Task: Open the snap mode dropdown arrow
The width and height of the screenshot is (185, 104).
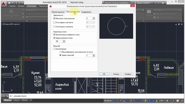Action: pyautogui.click(x=120, y=101)
